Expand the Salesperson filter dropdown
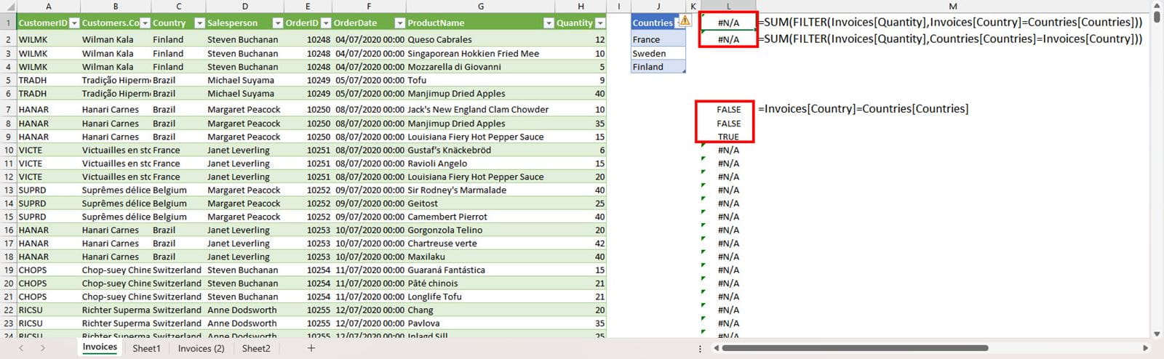 [x=277, y=23]
